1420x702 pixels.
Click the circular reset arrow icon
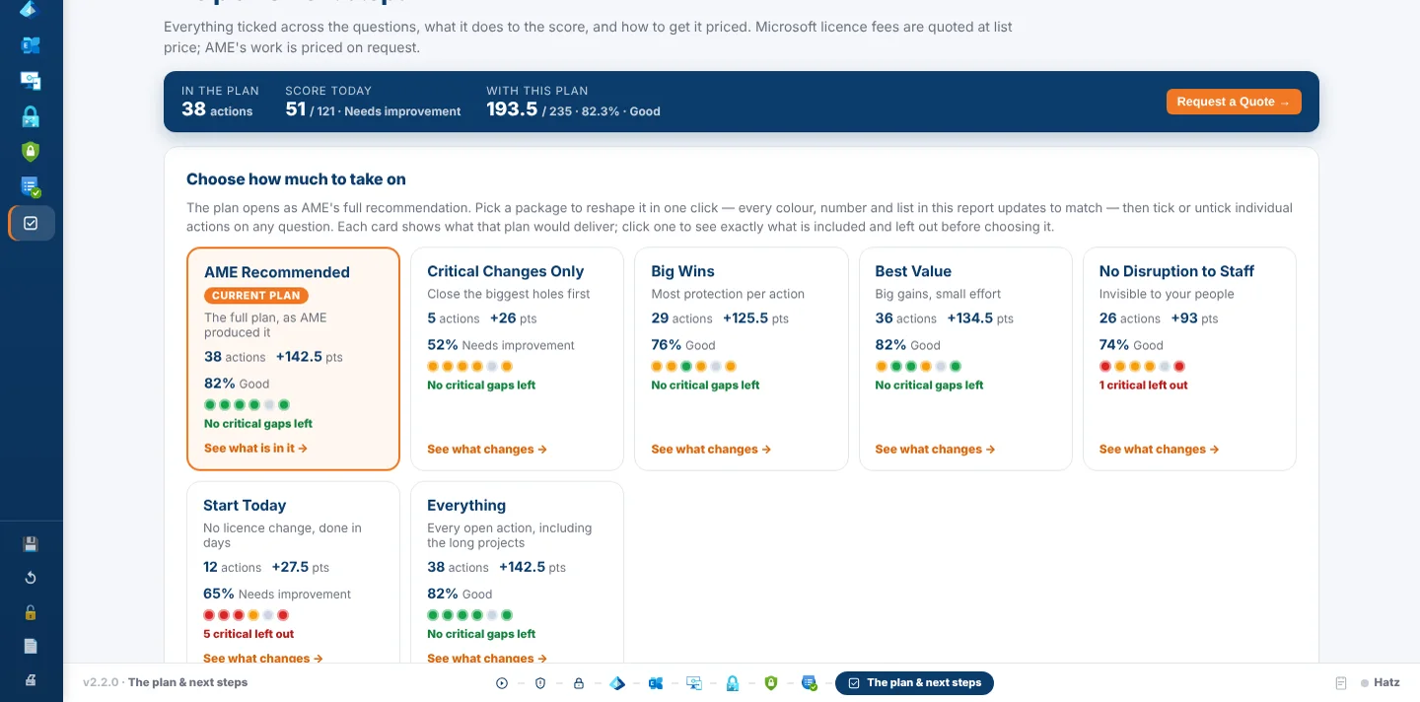31,578
